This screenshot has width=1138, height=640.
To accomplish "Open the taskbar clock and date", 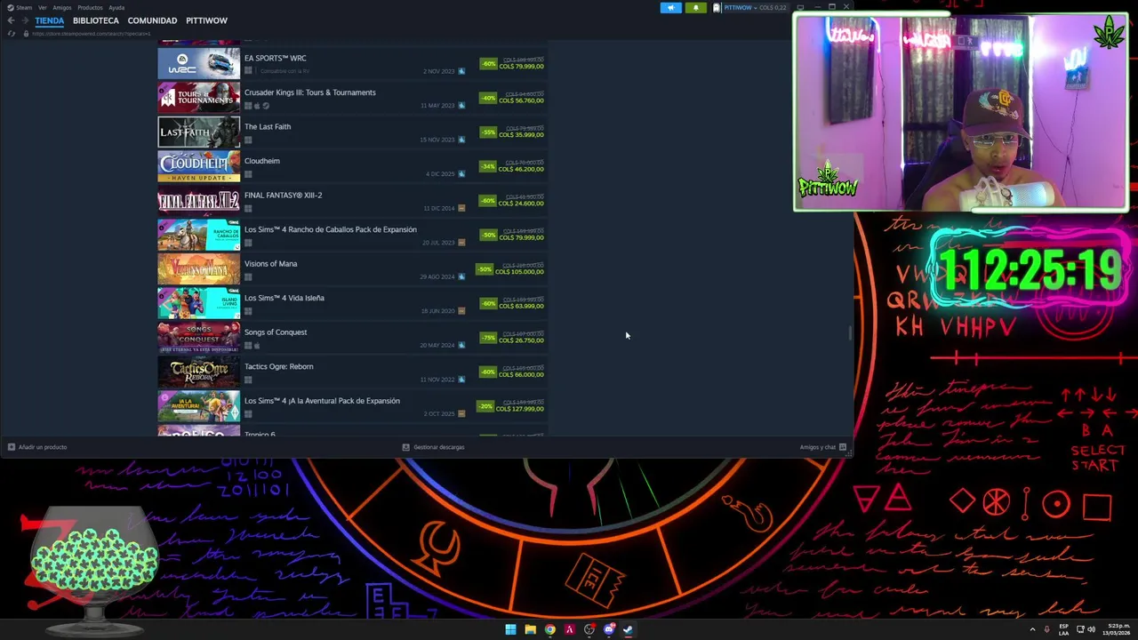I will click(x=1115, y=629).
